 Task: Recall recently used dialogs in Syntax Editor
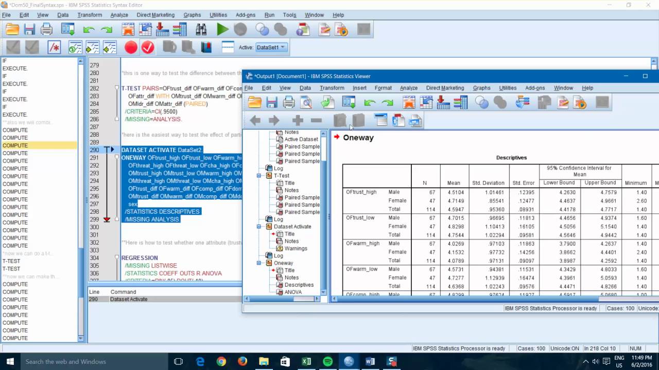pos(68,29)
